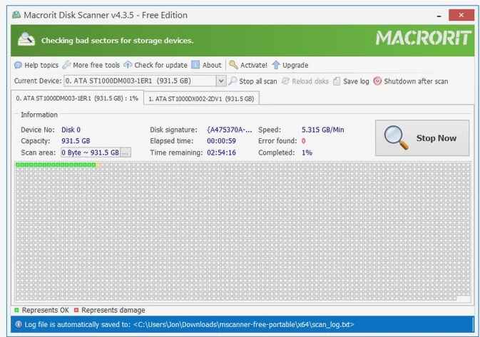
Task: Click the scanned green blocks progress area
Action: tap(56, 165)
